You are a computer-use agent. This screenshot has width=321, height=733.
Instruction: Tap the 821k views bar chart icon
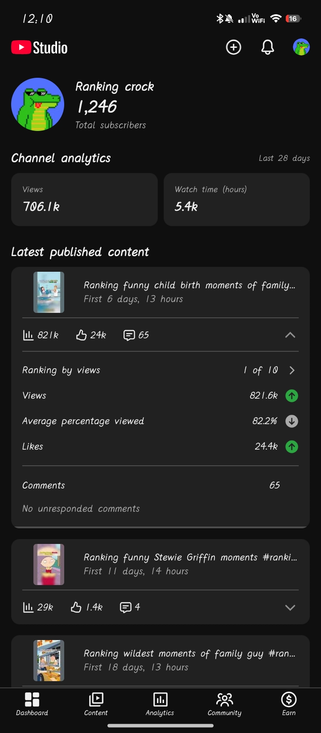pos(28,335)
